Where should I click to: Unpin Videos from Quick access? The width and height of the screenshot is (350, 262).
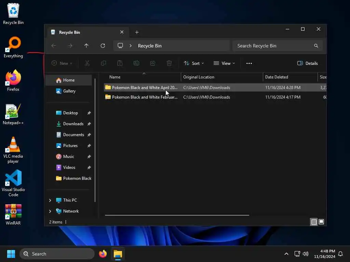click(x=89, y=168)
